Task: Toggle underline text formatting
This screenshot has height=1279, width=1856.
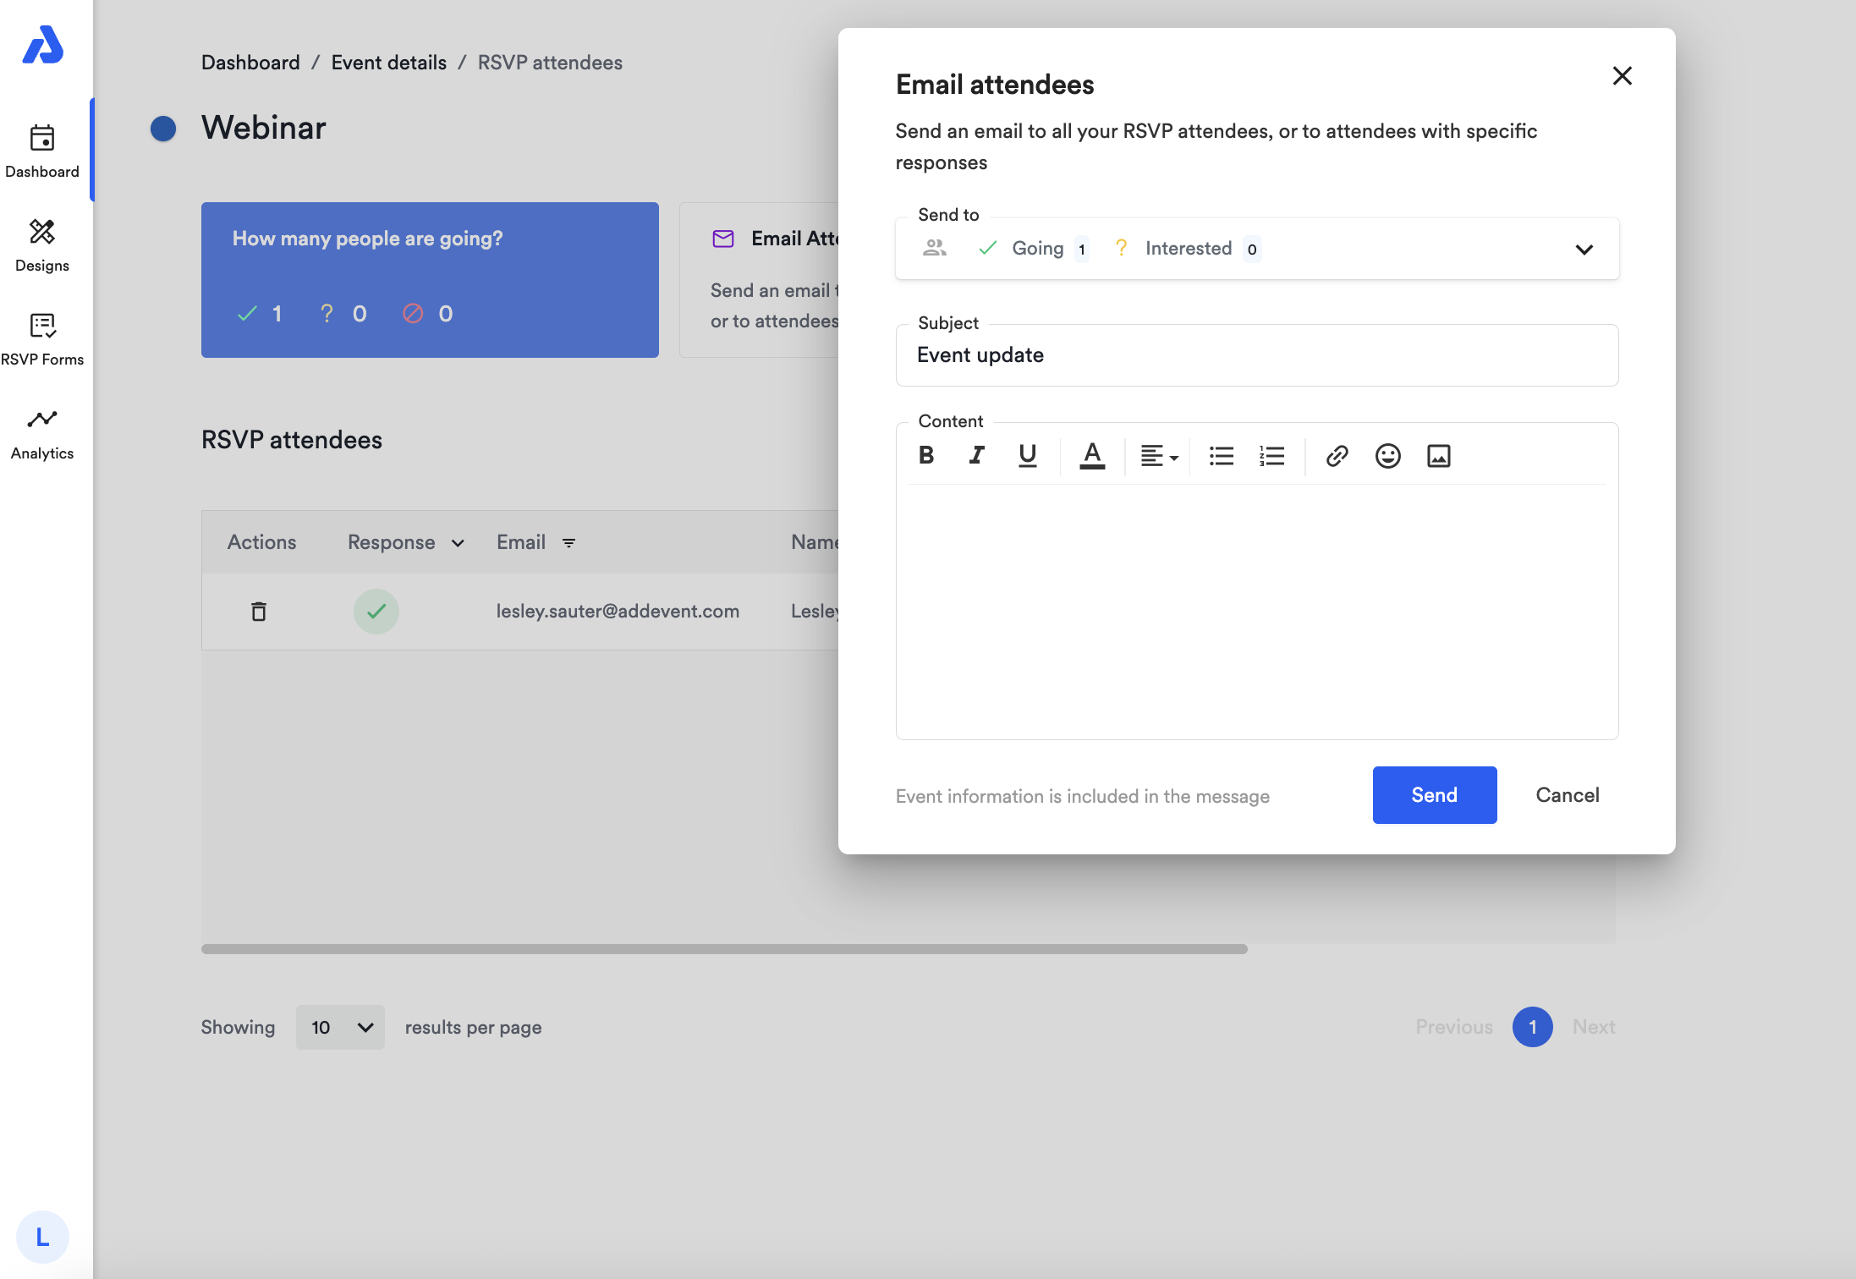Action: (1027, 456)
